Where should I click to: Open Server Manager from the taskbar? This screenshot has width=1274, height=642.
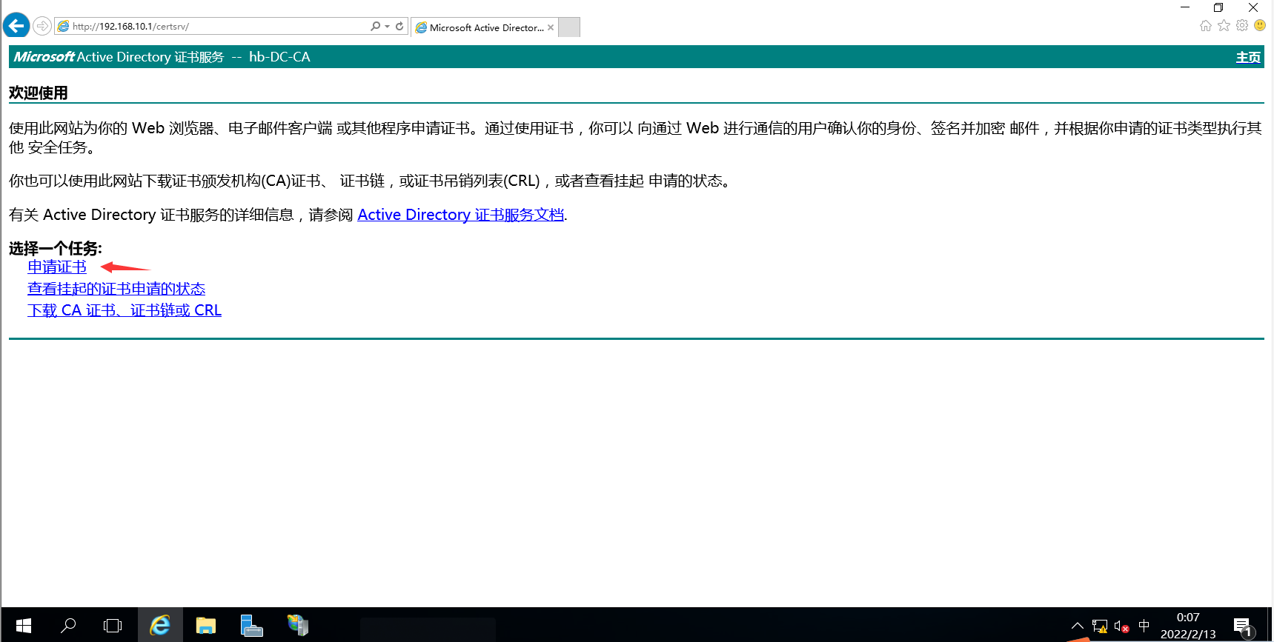pos(251,626)
